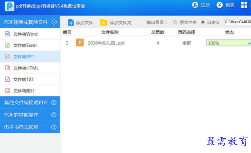Click the PPT document sidebar icon
Screen dimensions: 251x153
(8, 57)
